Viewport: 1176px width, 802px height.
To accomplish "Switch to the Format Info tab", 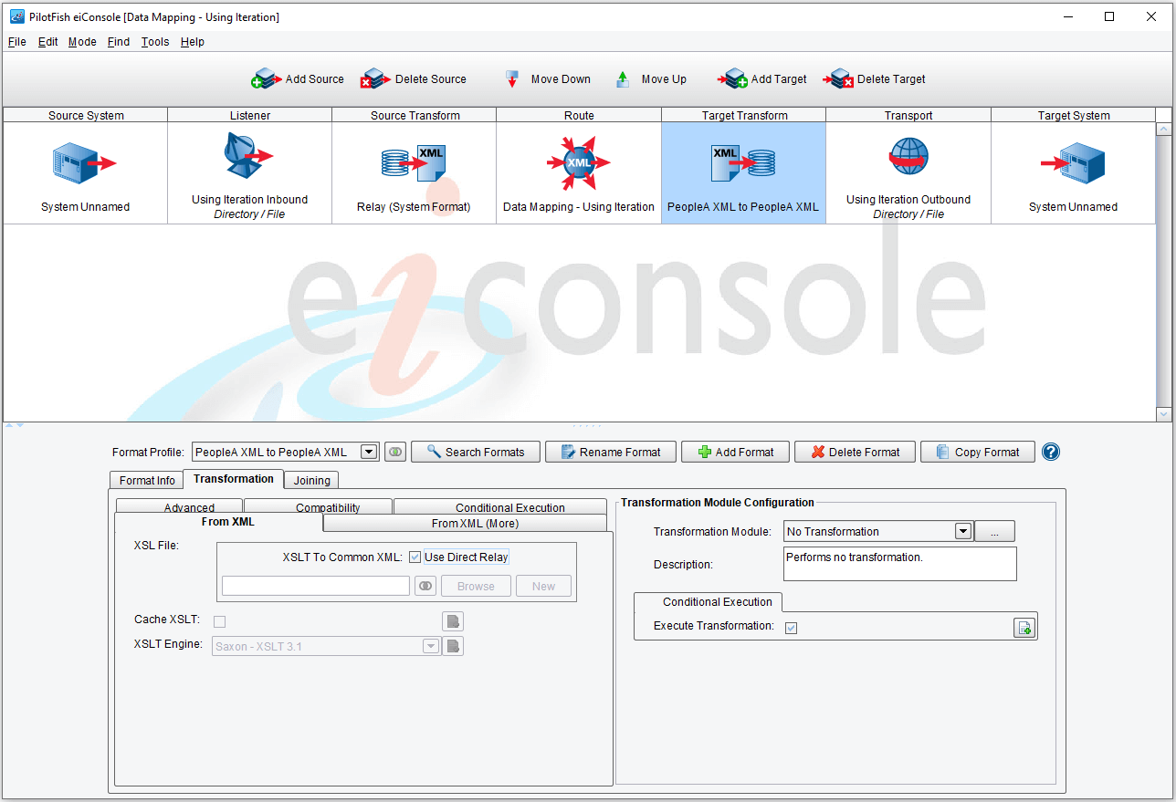I will coord(147,480).
